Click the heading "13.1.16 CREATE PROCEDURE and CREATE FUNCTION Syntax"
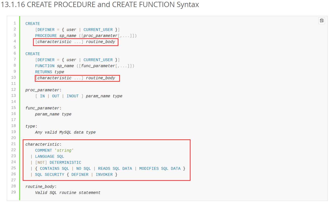 (x=100, y=5)
